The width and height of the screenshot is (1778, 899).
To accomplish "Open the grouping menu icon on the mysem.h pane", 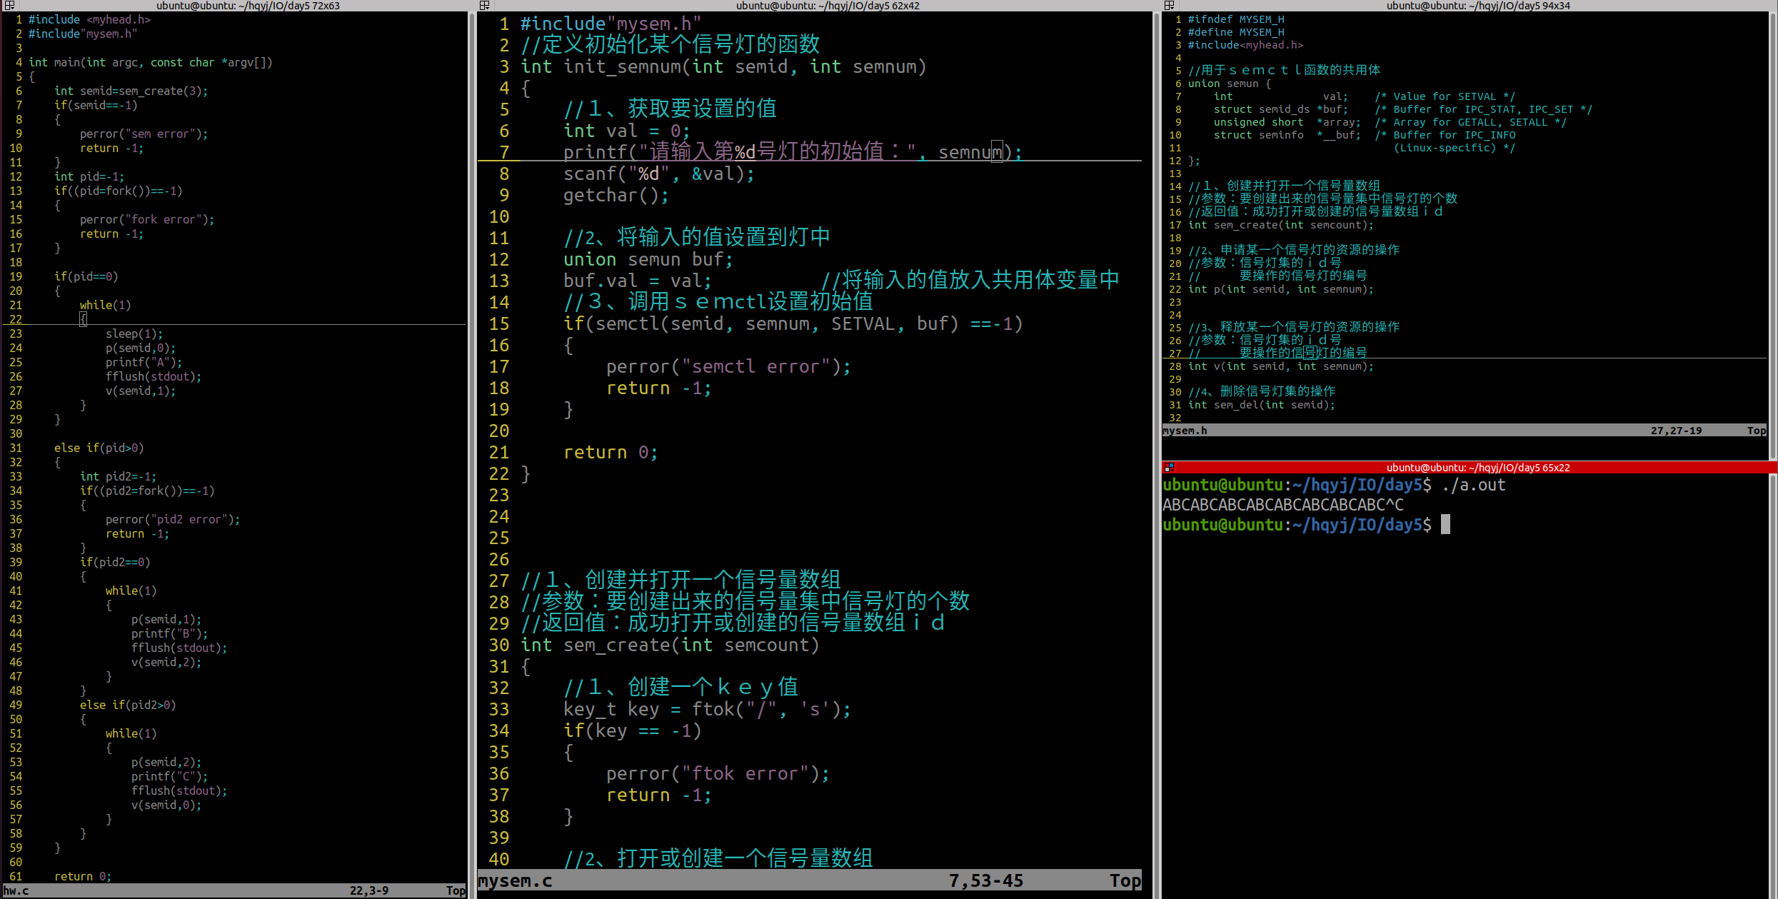I will click(1170, 6).
